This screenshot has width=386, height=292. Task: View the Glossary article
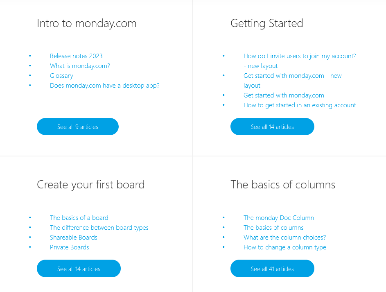pos(61,75)
